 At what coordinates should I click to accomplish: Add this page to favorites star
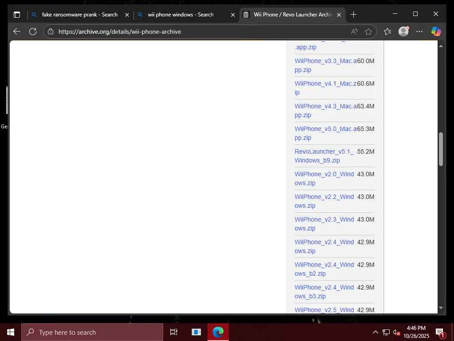pos(368,32)
